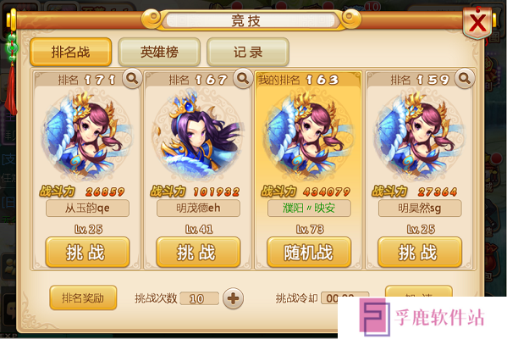Inspect the rank 171 player with magnifier icon
The height and width of the screenshot is (339, 507).
(132, 78)
